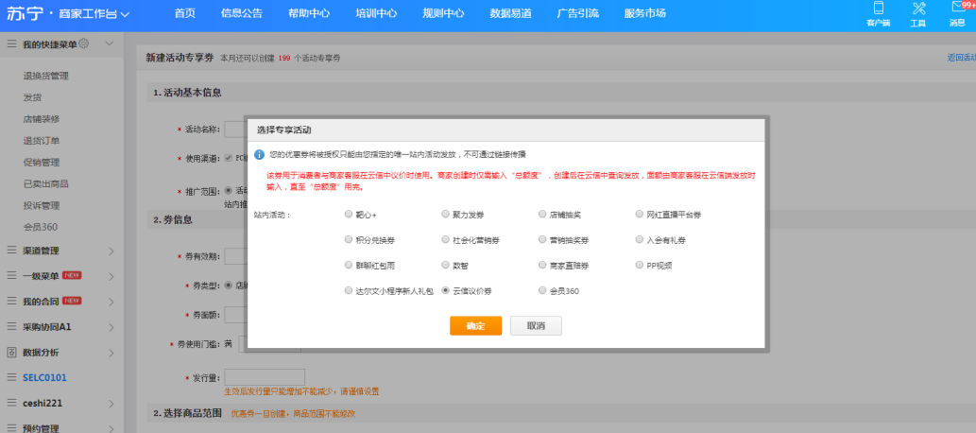This screenshot has width=976, height=433.
Task: Click the menu icon left of 我的合同
Action: click(x=11, y=302)
